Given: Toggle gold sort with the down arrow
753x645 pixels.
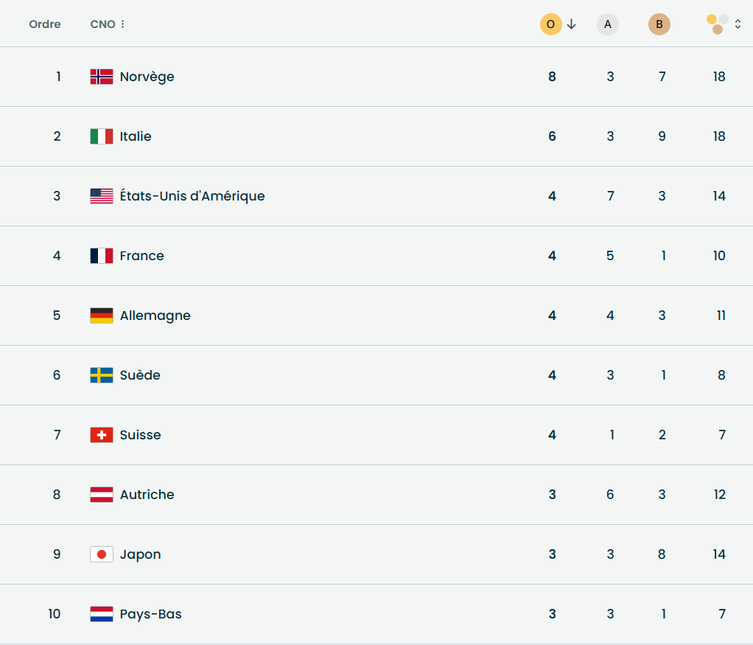Looking at the screenshot, I should [572, 24].
